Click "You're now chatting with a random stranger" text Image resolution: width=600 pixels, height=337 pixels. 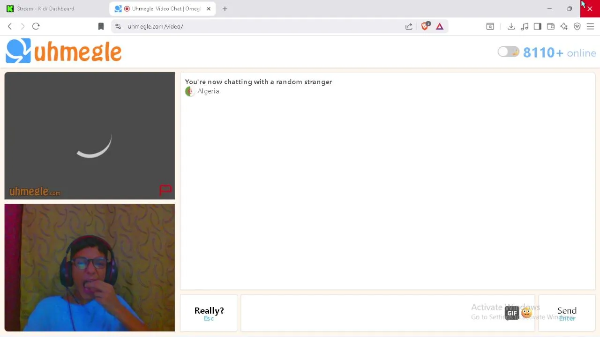(258, 82)
